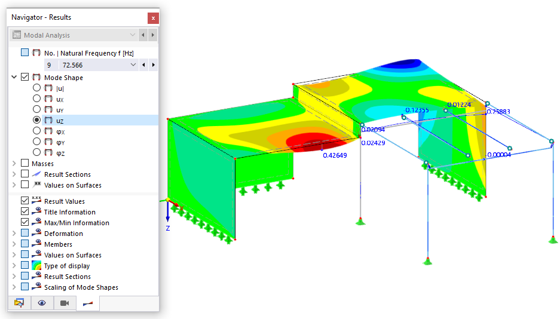Uncheck the Title Information checkbox
The height and width of the screenshot is (319, 560).
[x=25, y=211]
